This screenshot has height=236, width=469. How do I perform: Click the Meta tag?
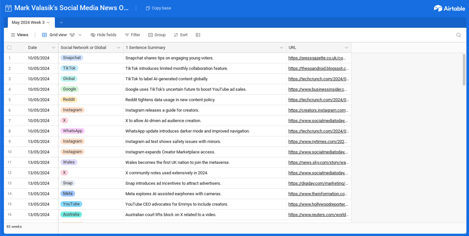click(68, 194)
